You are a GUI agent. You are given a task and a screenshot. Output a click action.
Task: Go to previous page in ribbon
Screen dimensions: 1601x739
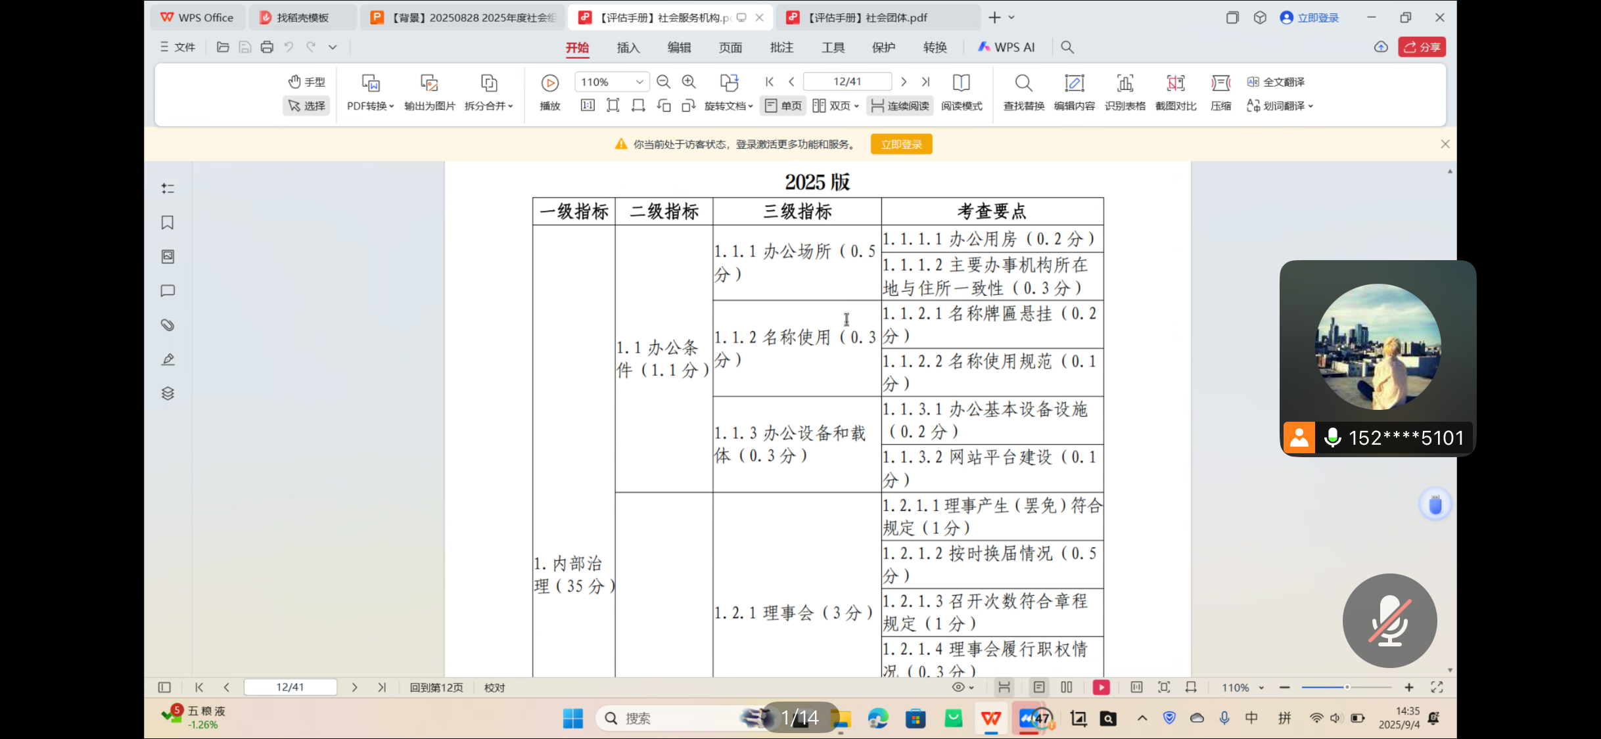click(x=791, y=81)
